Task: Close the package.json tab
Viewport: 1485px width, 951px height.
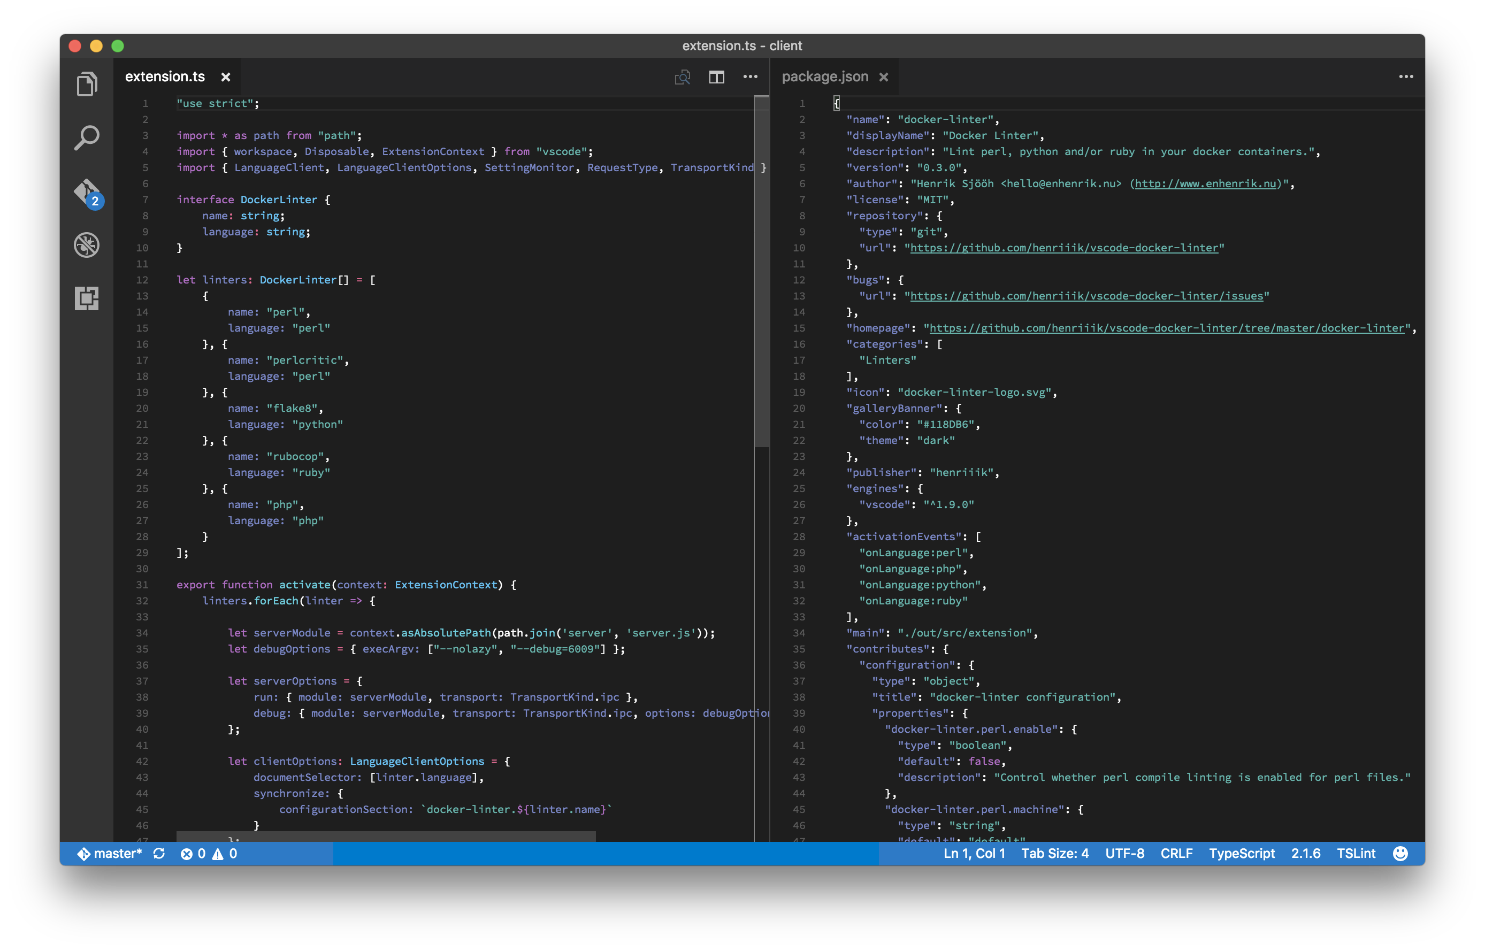Action: click(884, 77)
